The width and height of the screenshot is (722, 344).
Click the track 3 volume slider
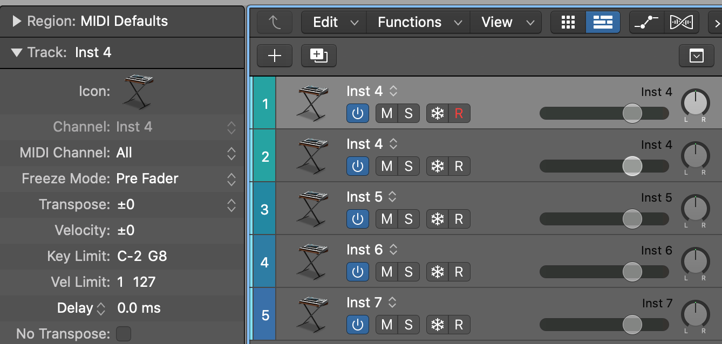tap(604, 219)
